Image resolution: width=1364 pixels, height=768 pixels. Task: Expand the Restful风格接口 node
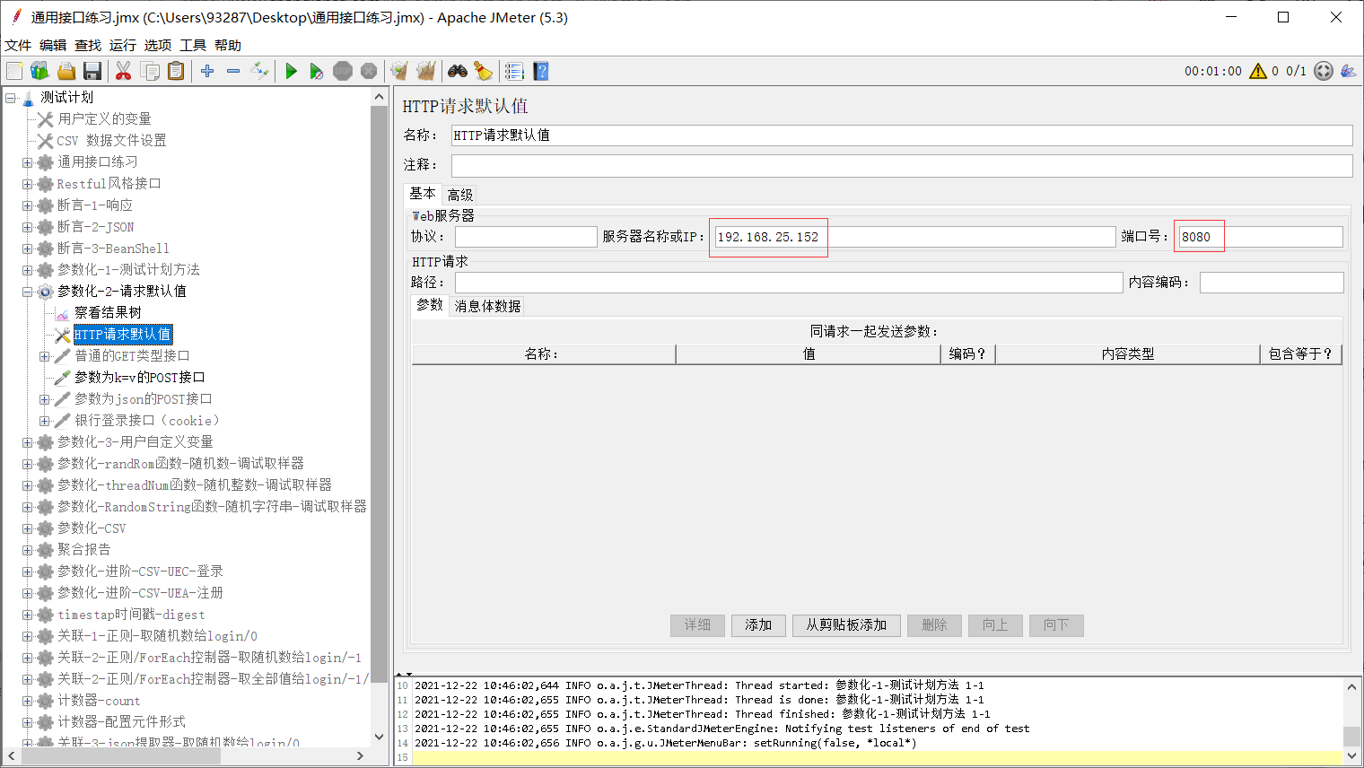coord(28,184)
